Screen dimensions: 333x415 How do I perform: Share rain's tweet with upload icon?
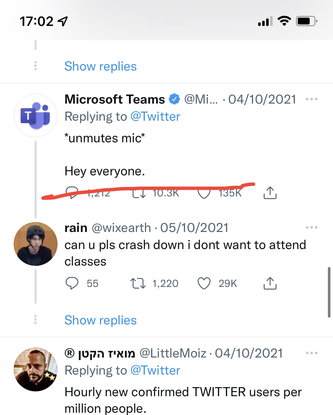click(x=270, y=283)
